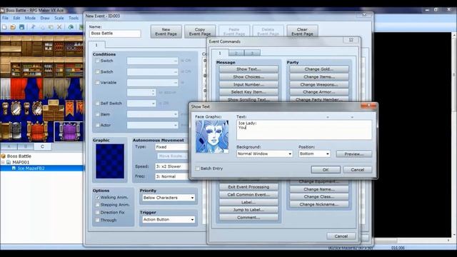
Task: Check the Through option
Action: point(97,220)
